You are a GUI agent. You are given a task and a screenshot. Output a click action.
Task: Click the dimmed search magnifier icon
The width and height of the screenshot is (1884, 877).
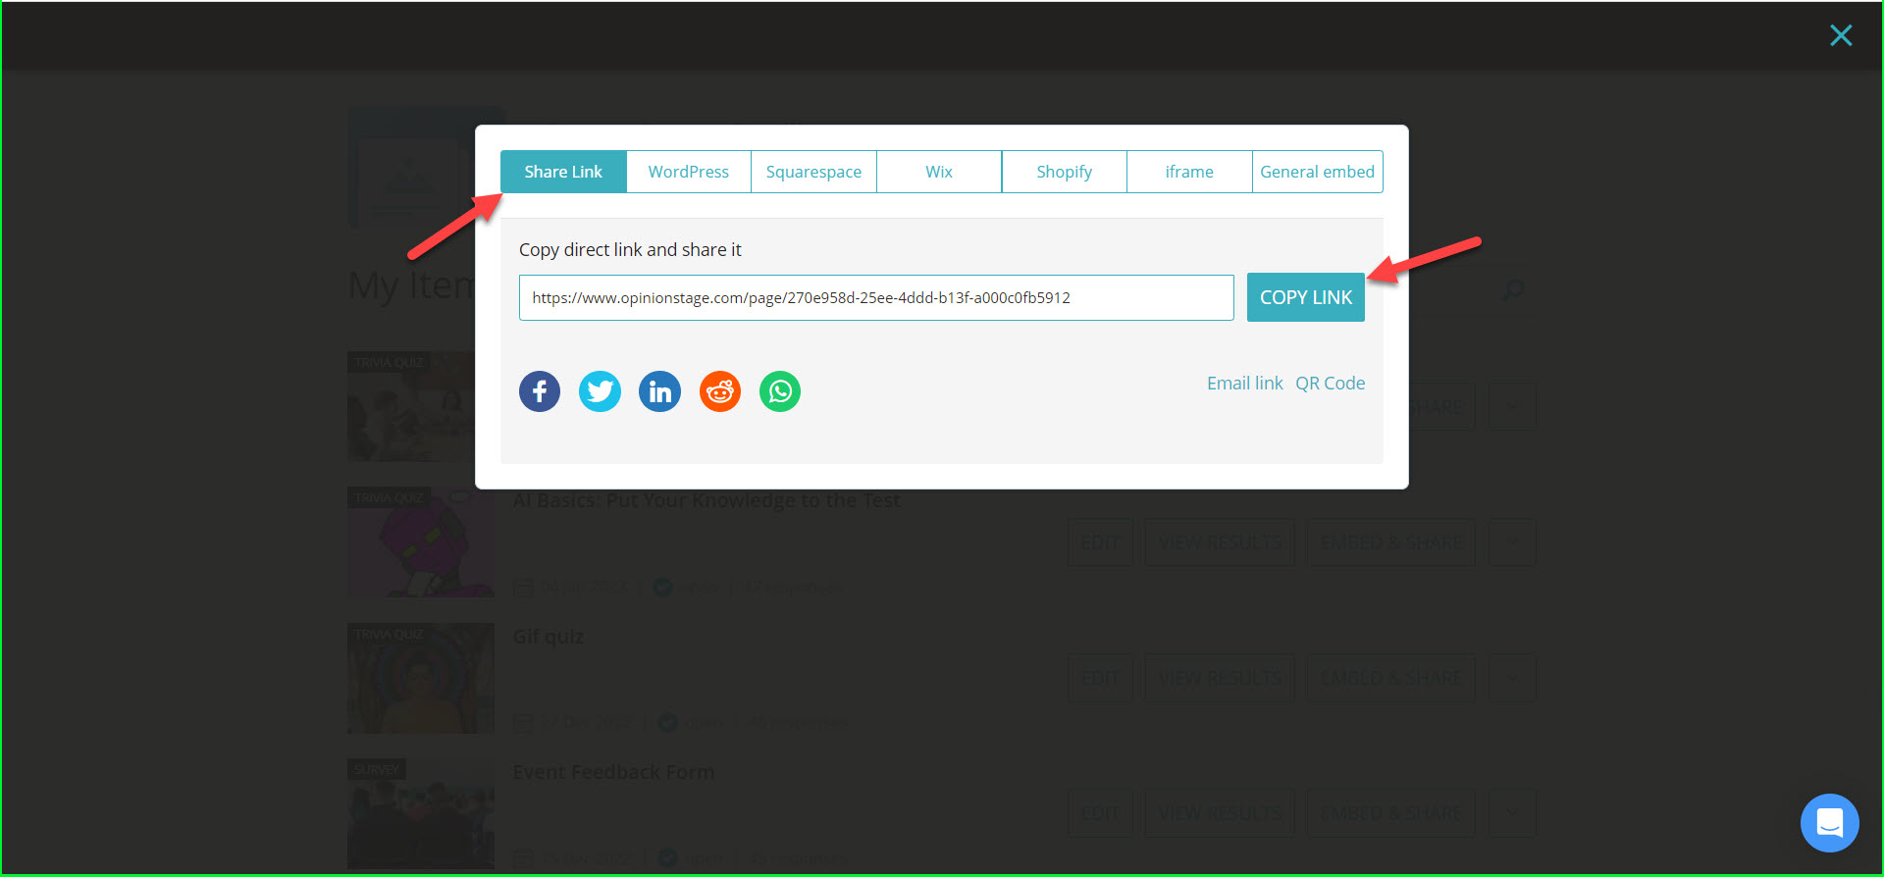click(1513, 289)
